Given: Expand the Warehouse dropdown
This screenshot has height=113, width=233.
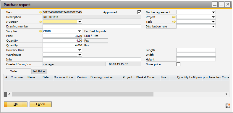Looking at the screenshot, I should (x=80, y=55).
